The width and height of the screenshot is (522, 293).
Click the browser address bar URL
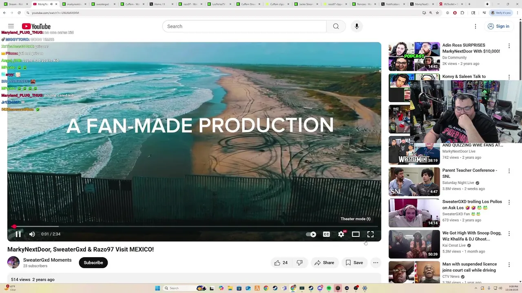(x=55, y=13)
